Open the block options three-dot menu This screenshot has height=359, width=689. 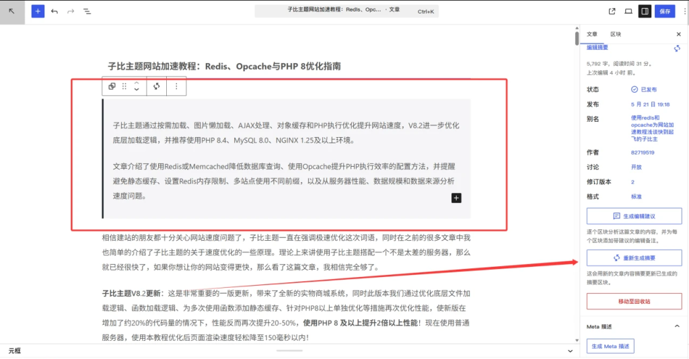pyautogui.click(x=176, y=87)
